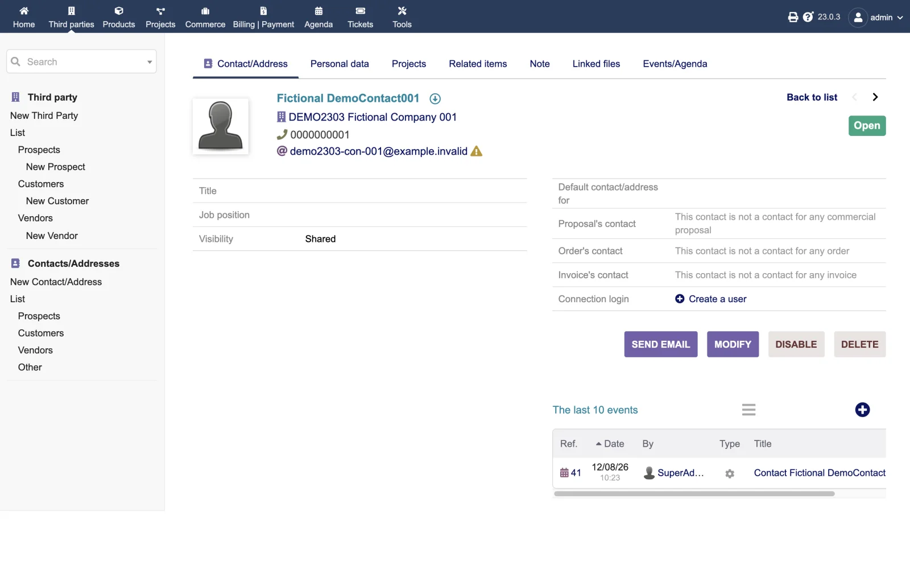
Task: Sort events by Ref. column header
Action: (568, 444)
